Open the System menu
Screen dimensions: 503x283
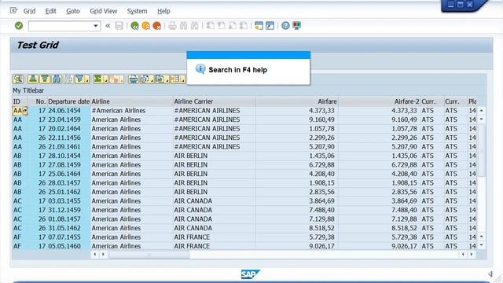tap(137, 11)
